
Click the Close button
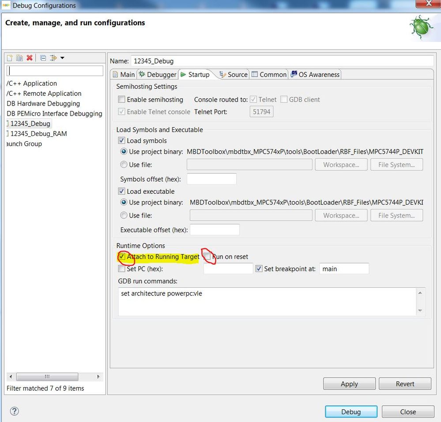point(408,411)
